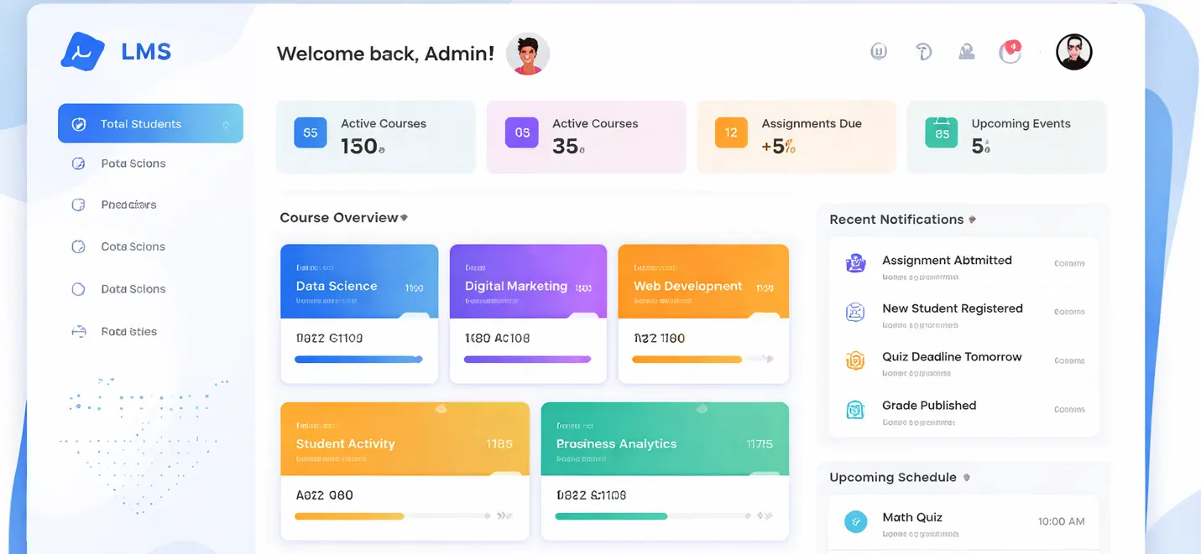Select Data Scions in the sidebar
Screen dimensions: 1201x554
coord(133,289)
